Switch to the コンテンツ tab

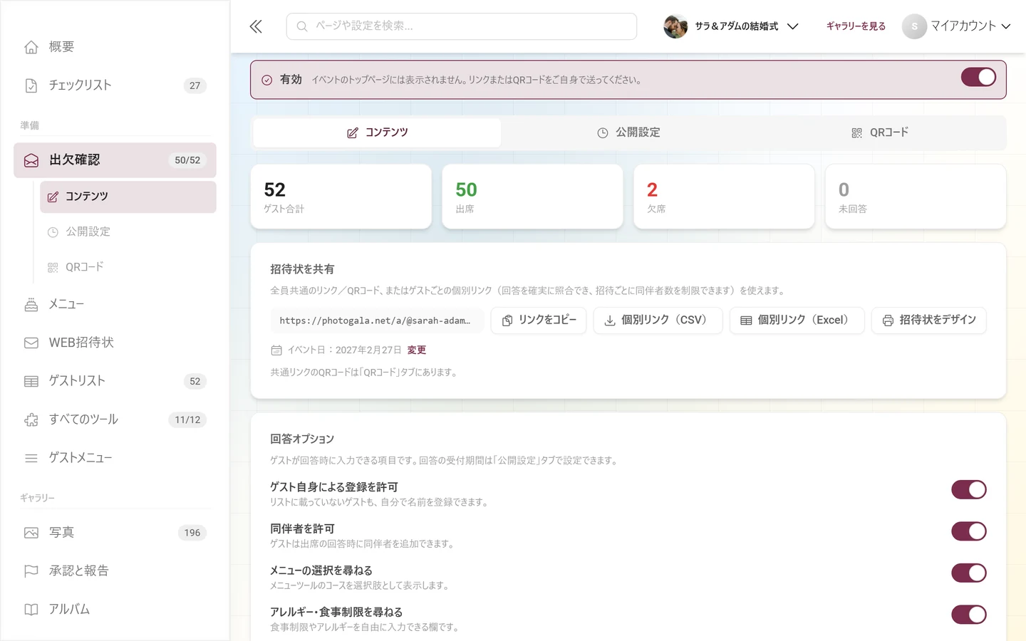377,132
